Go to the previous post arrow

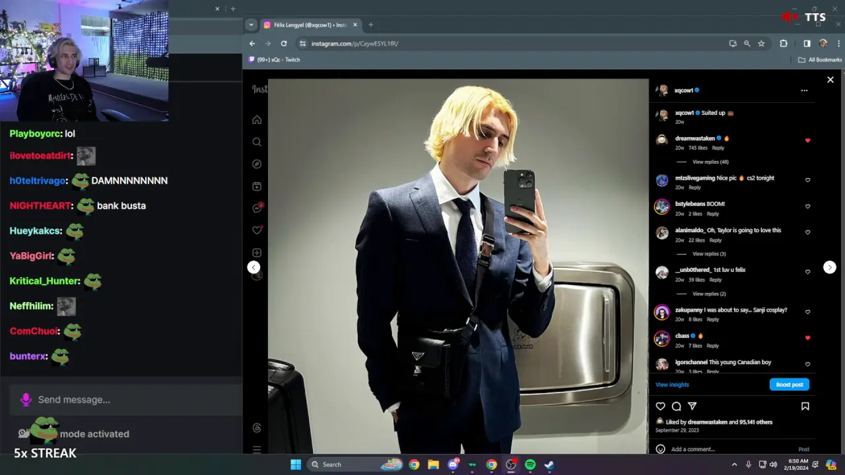click(x=253, y=267)
